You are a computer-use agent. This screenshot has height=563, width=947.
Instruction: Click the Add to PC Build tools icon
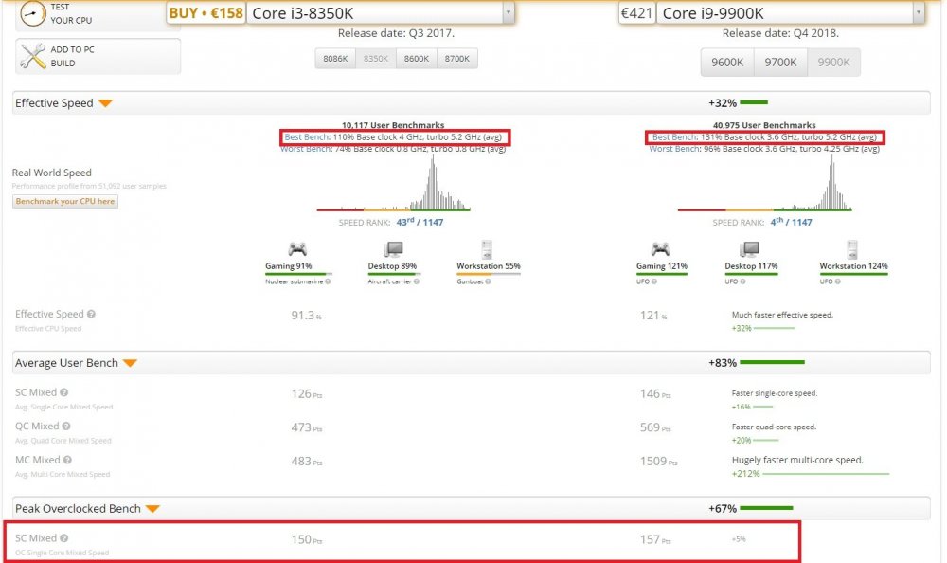point(32,56)
